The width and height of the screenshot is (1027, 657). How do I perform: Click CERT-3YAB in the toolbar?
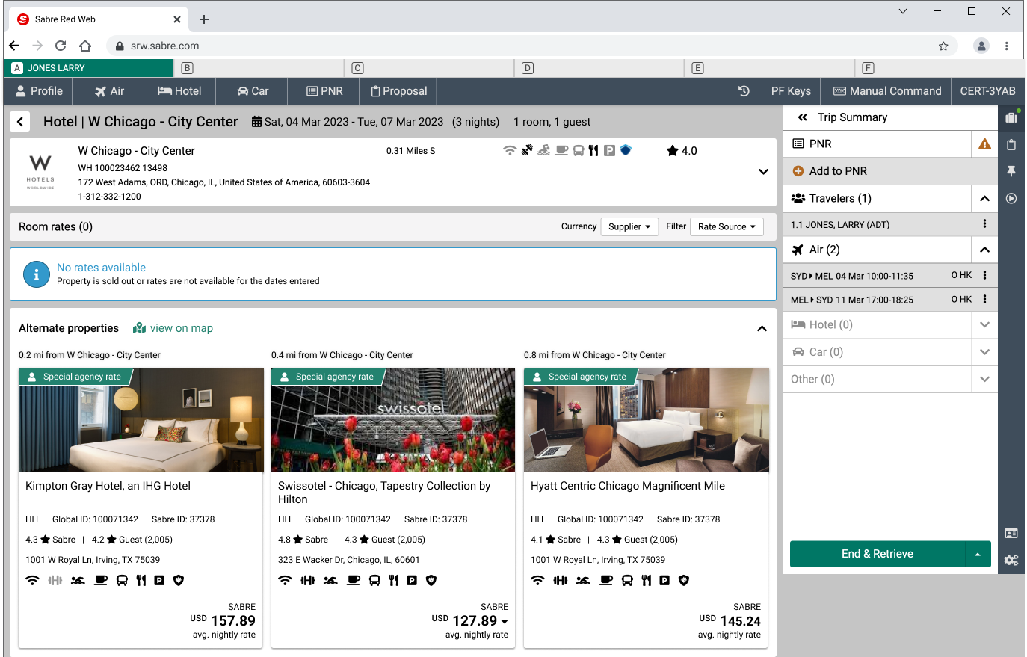tap(987, 91)
